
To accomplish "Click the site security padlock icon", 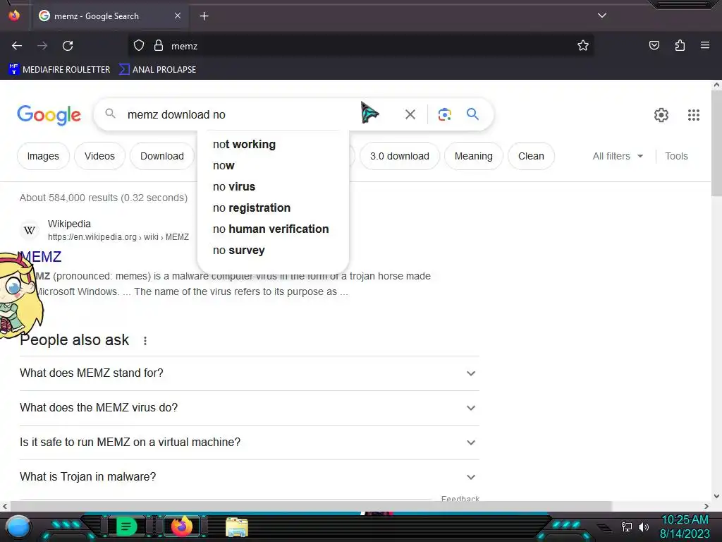I will (x=159, y=46).
